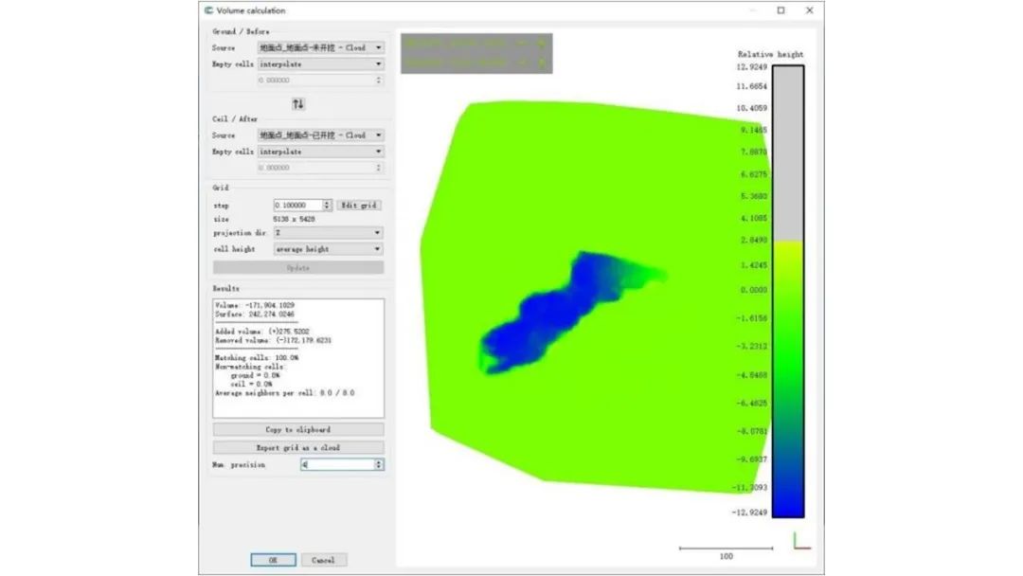Adjust the Num. precision spinner arrows
Image resolution: width=1023 pixels, height=576 pixels.
click(x=379, y=465)
